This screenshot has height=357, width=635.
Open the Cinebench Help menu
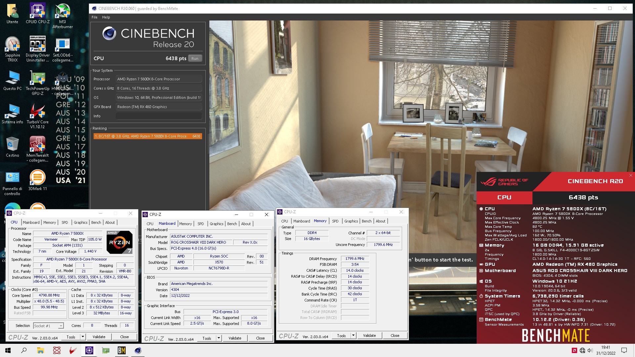point(106,17)
